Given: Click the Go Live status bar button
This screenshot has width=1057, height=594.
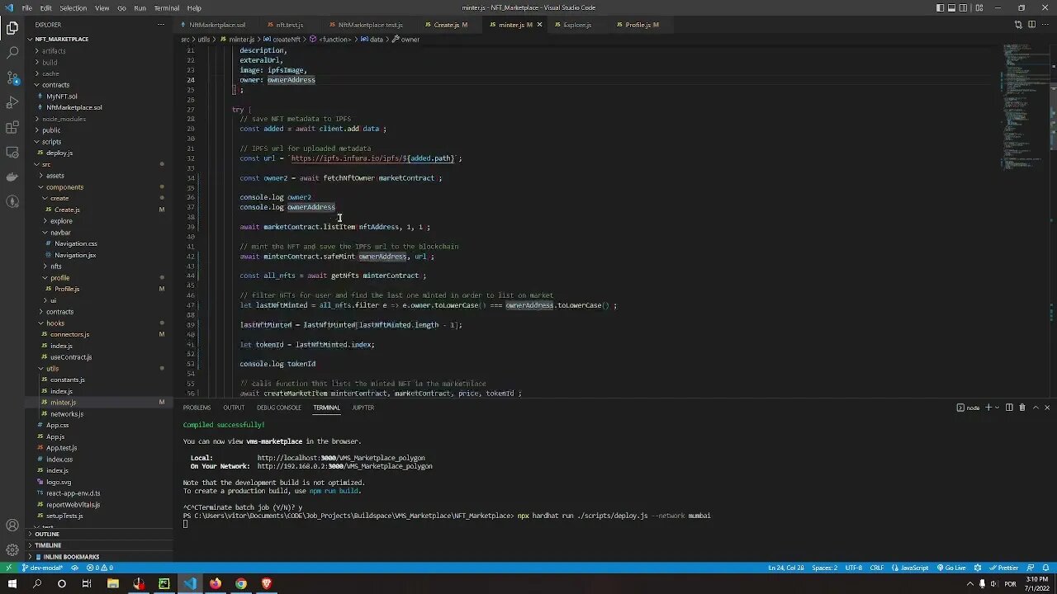Looking at the screenshot, I should 950,568.
